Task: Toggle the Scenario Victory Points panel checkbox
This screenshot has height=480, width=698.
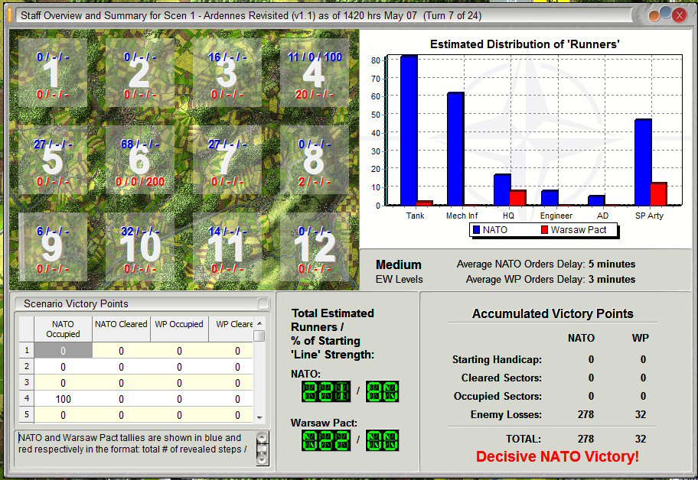Action: (x=263, y=303)
